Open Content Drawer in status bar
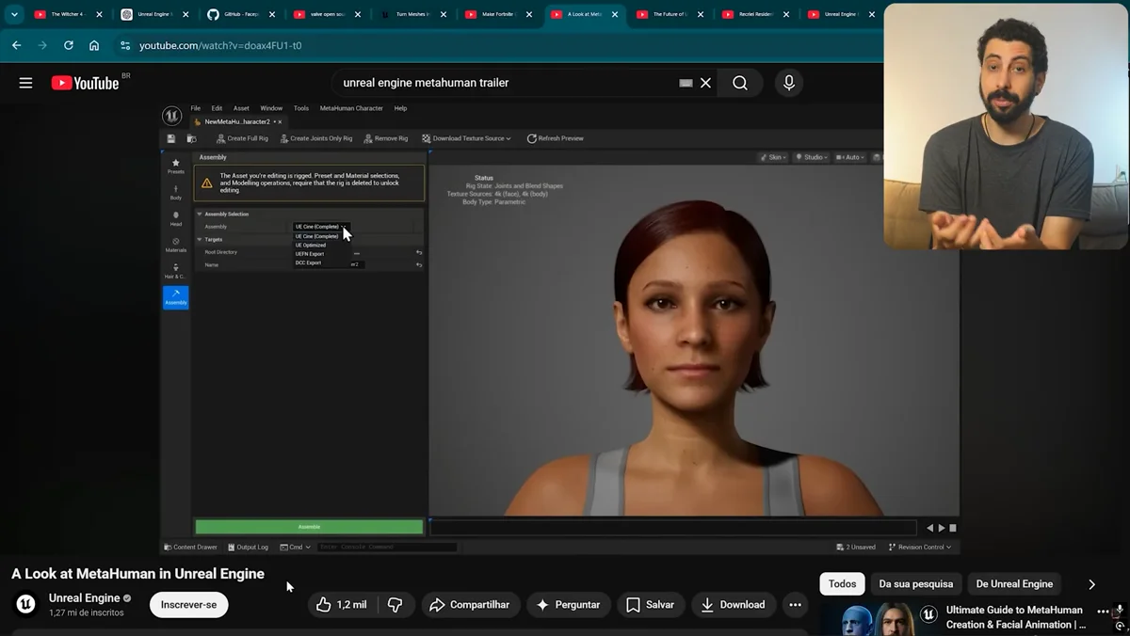 coord(191,547)
